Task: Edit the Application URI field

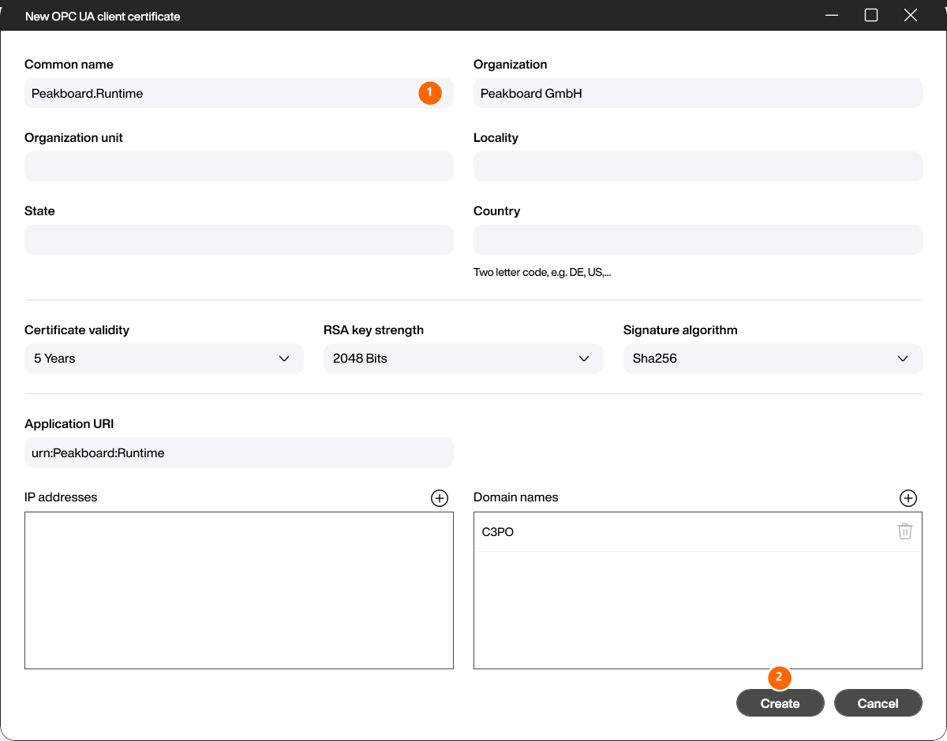Action: coord(239,452)
